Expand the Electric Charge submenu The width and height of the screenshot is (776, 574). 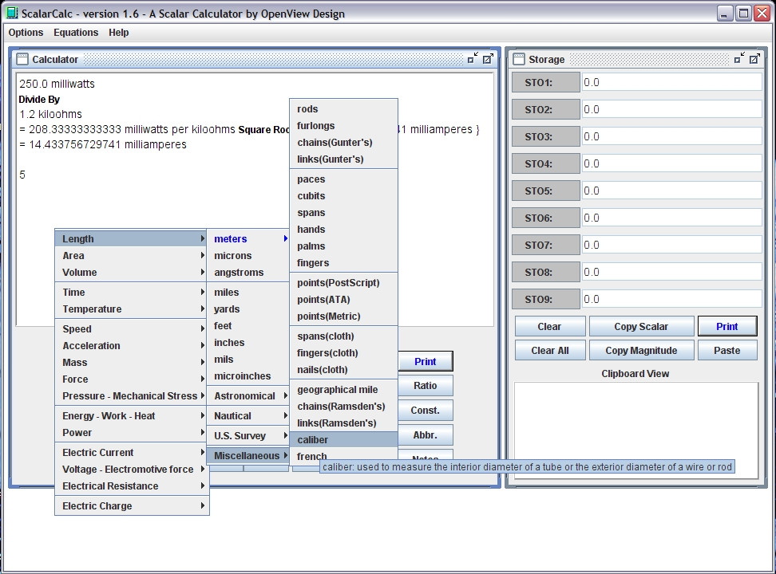click(131, 505)
